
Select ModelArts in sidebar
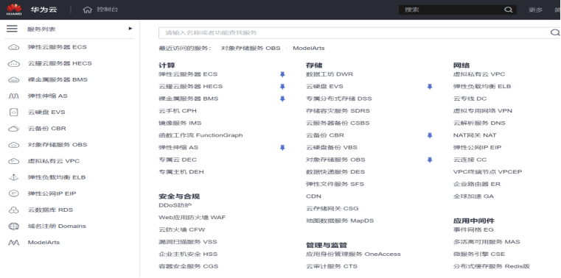[x=43, y=242]
